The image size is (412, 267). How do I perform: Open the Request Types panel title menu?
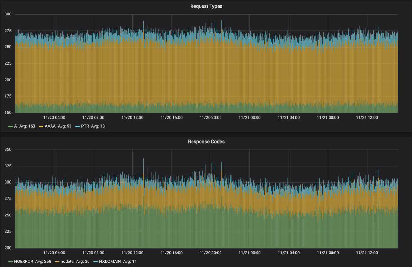click(206, 6)
